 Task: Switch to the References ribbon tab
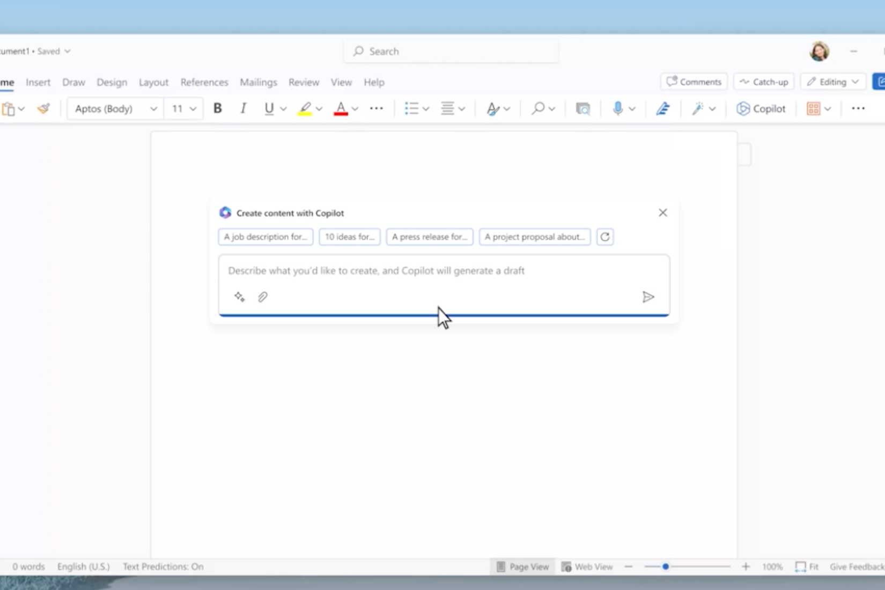(204, 82)
